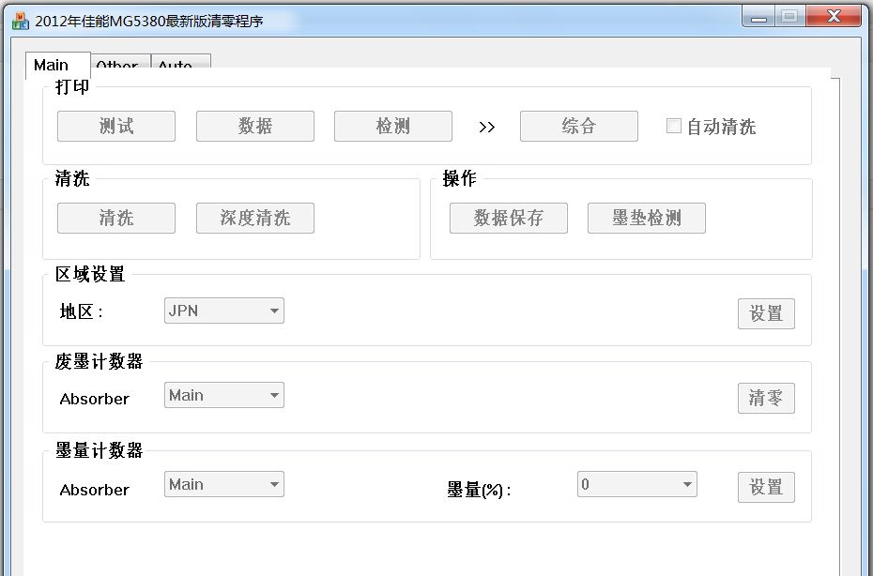Click the 清洗 cleaning button

pos(116,219)
